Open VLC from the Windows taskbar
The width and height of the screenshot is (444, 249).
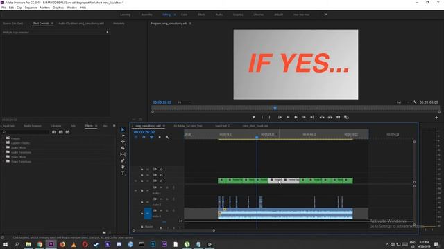(74, 244)
